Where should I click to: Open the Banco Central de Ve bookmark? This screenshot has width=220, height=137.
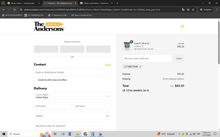tap(82, 15)
